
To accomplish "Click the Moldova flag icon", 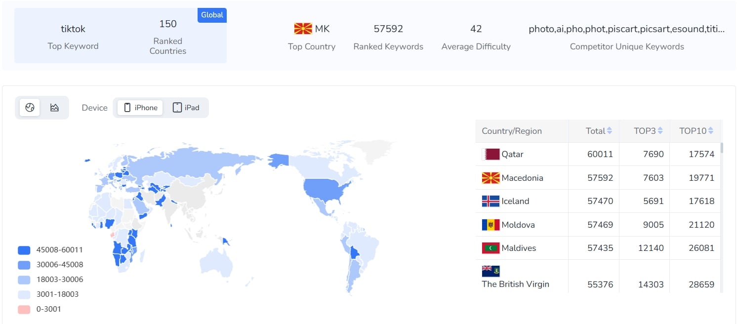I will [x=491, y=225].
